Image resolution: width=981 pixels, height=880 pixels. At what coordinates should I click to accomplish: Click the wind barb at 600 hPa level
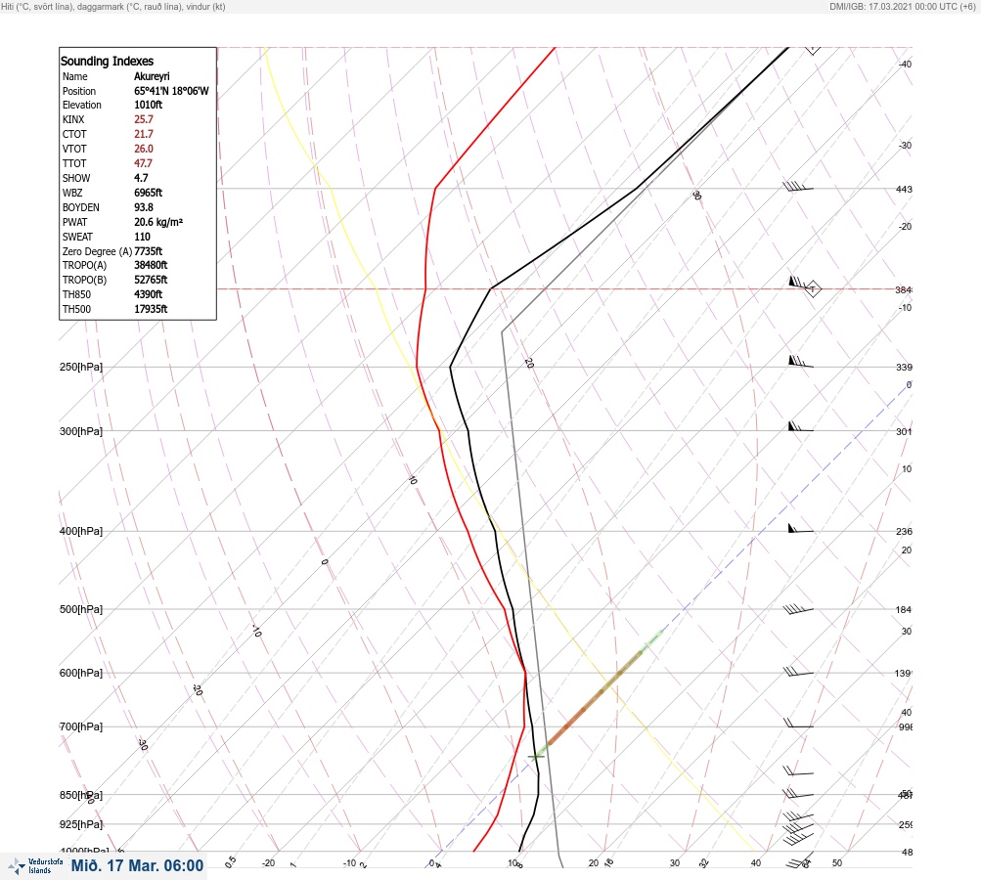coord(798,672)
